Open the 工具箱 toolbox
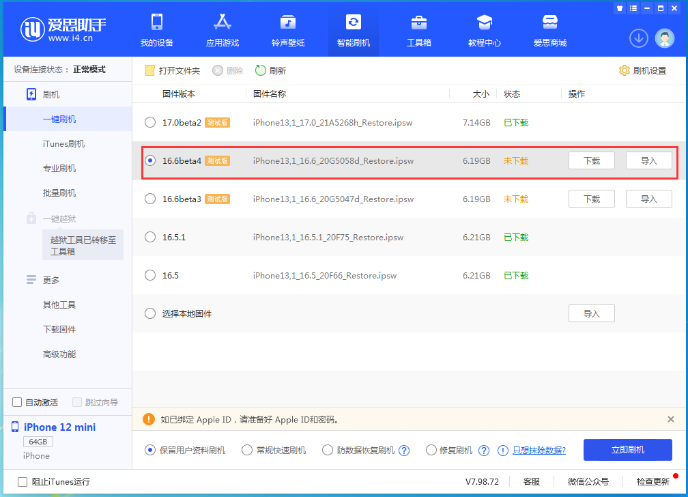 419,31
